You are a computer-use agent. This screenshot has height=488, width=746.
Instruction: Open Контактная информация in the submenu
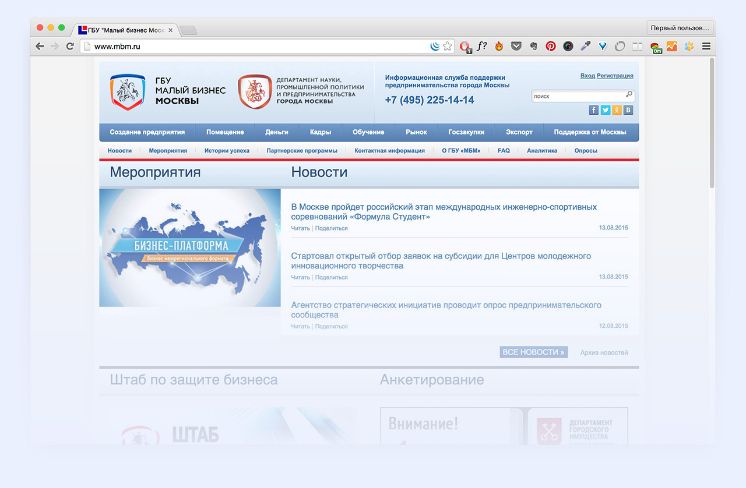[x=389, y=150]
